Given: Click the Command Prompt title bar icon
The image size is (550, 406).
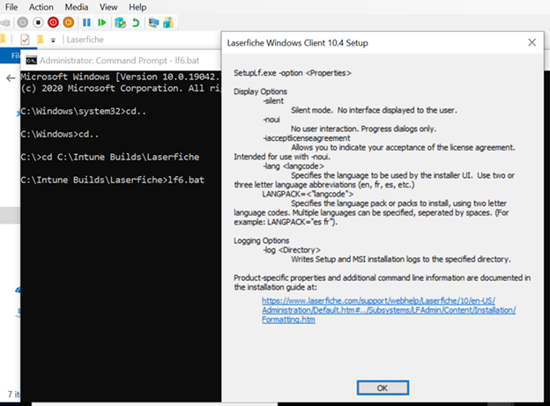Looking at the screenshot, I should [x=31, y=60].
